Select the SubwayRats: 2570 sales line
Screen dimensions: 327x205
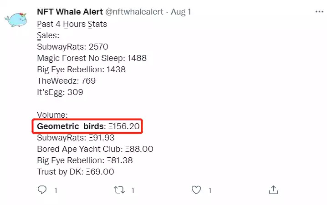coord(72,46)
